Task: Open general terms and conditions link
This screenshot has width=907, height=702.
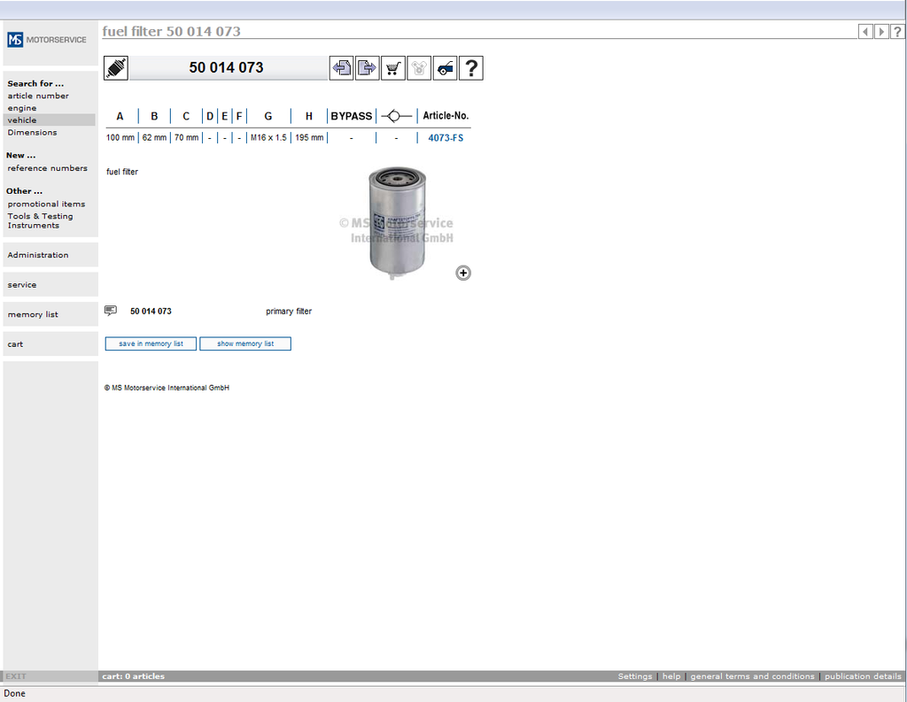Action: point(752,676)
